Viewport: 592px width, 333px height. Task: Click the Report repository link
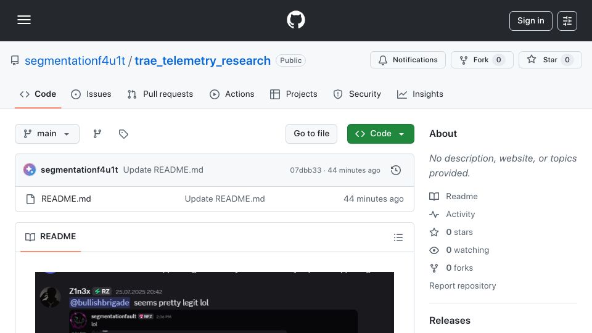(x=462, y=286)
